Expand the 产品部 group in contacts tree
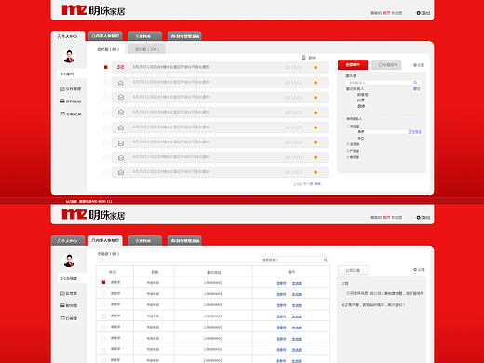The image size is (484, 363). [348, 151]
